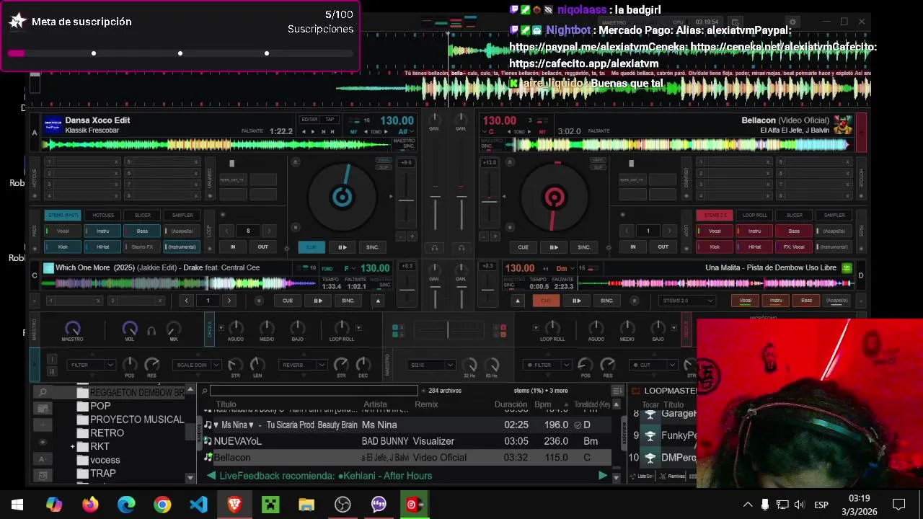This screenshot has height=519, width=923.
Task: Click the browser options list icon
Action: (617, 391)
